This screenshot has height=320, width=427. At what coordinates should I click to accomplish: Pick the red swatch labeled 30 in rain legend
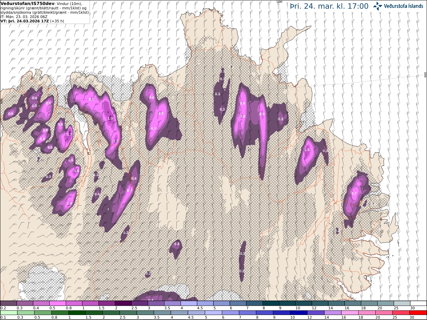point(418,312)
